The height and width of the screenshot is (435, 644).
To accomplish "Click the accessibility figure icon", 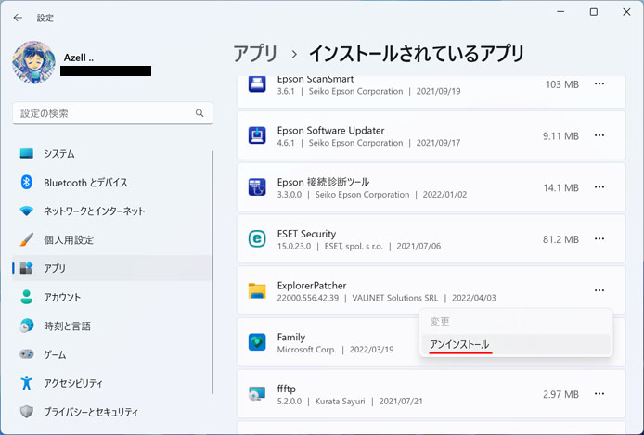I will pyautogui.click(x=27, y=382).
